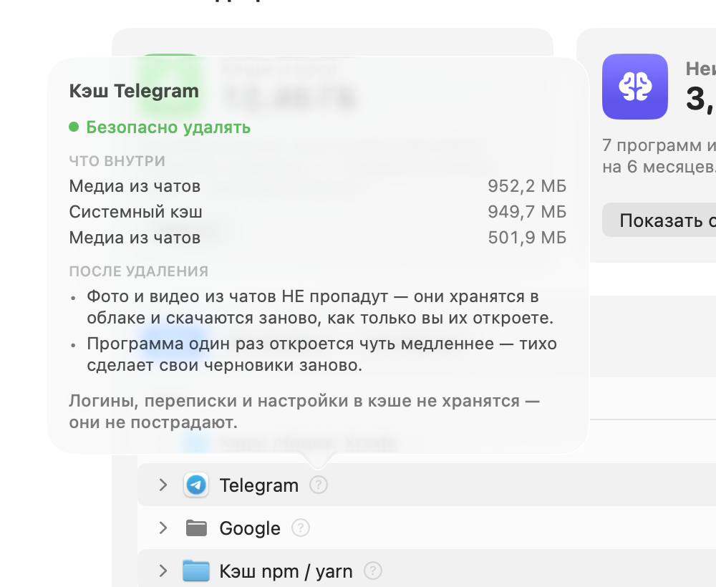Select the Медиа из чатов 501,9 МБ entry

(317, 238)
